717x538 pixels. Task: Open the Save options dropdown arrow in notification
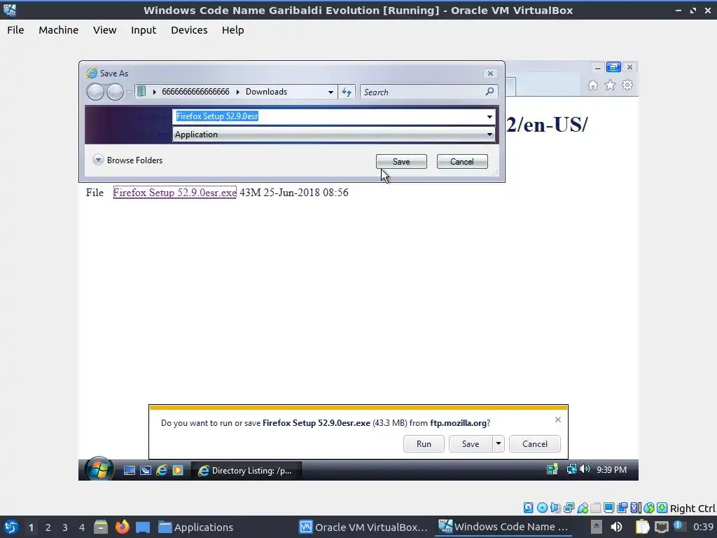(x=499, y=443)
